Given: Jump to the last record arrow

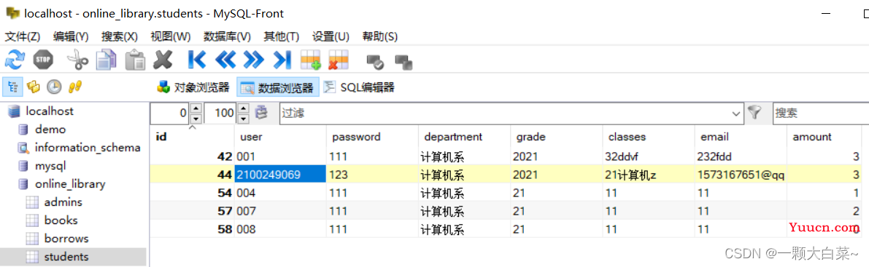Looking at the screenshot, I should pyautogui.click(x=282, y=59).
